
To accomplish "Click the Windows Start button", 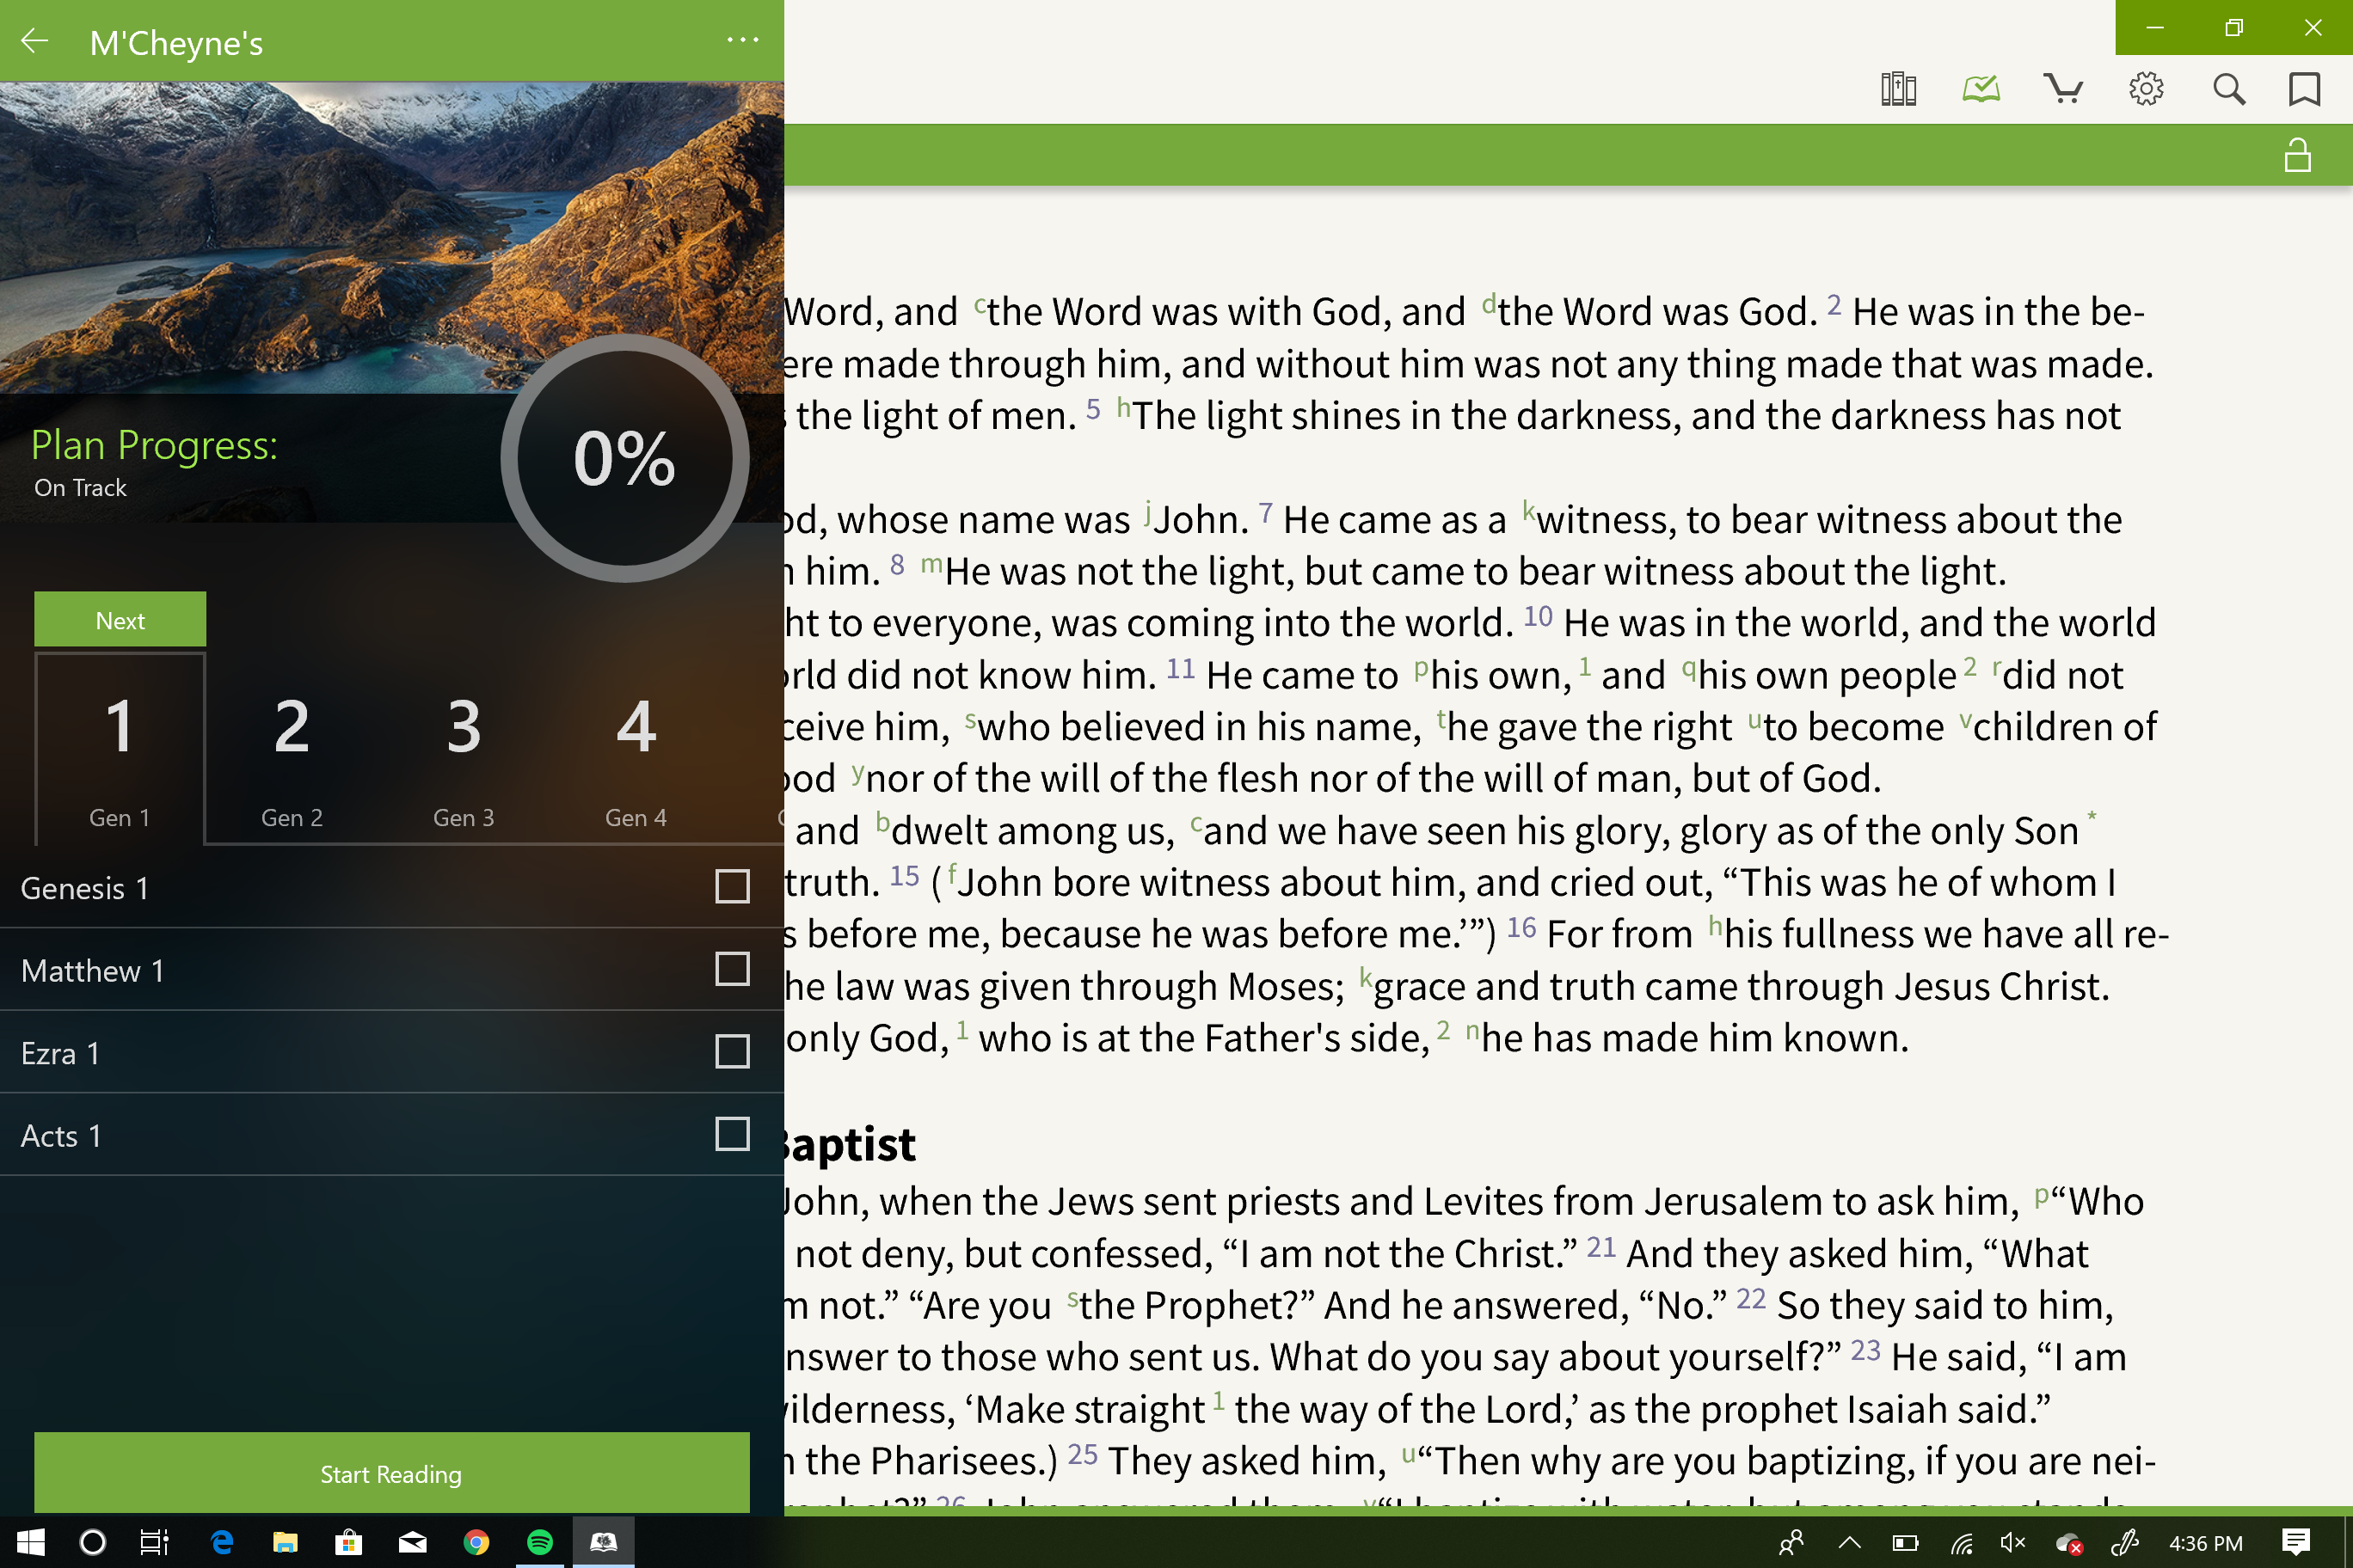I will click(x=30, y=1543).
